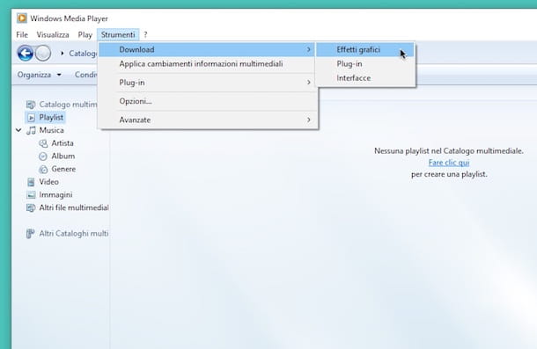The width and height of the screenshot is (537, 349).
Task: Click the Immagini picture icon
Action: point(31,195)
